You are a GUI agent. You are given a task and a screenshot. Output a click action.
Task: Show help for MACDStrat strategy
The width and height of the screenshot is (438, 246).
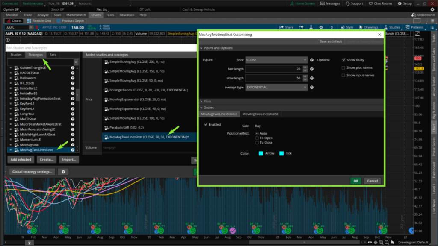coord(73,119)
